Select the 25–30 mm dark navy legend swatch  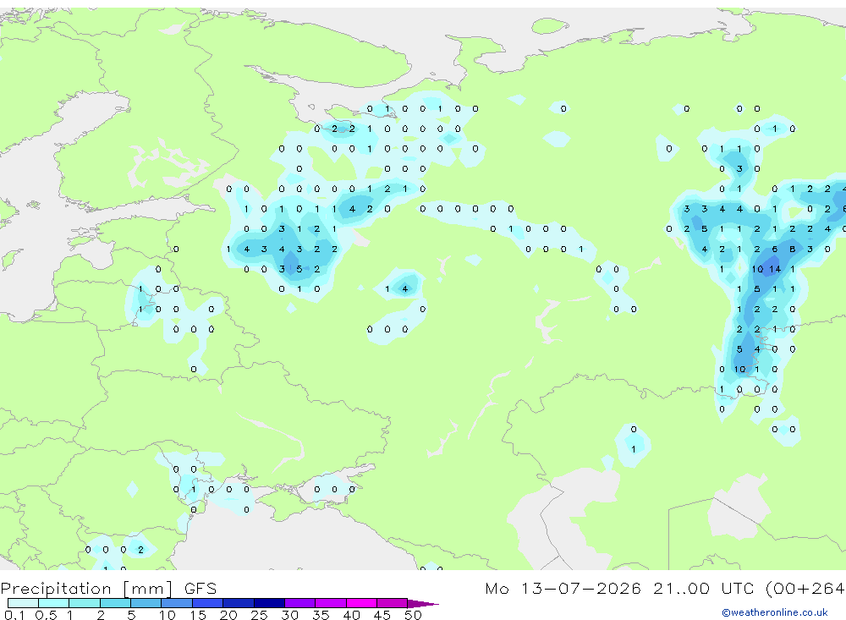(269, 603)
